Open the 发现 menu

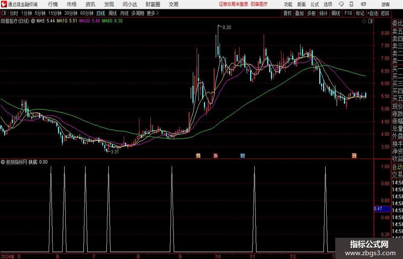109,4
